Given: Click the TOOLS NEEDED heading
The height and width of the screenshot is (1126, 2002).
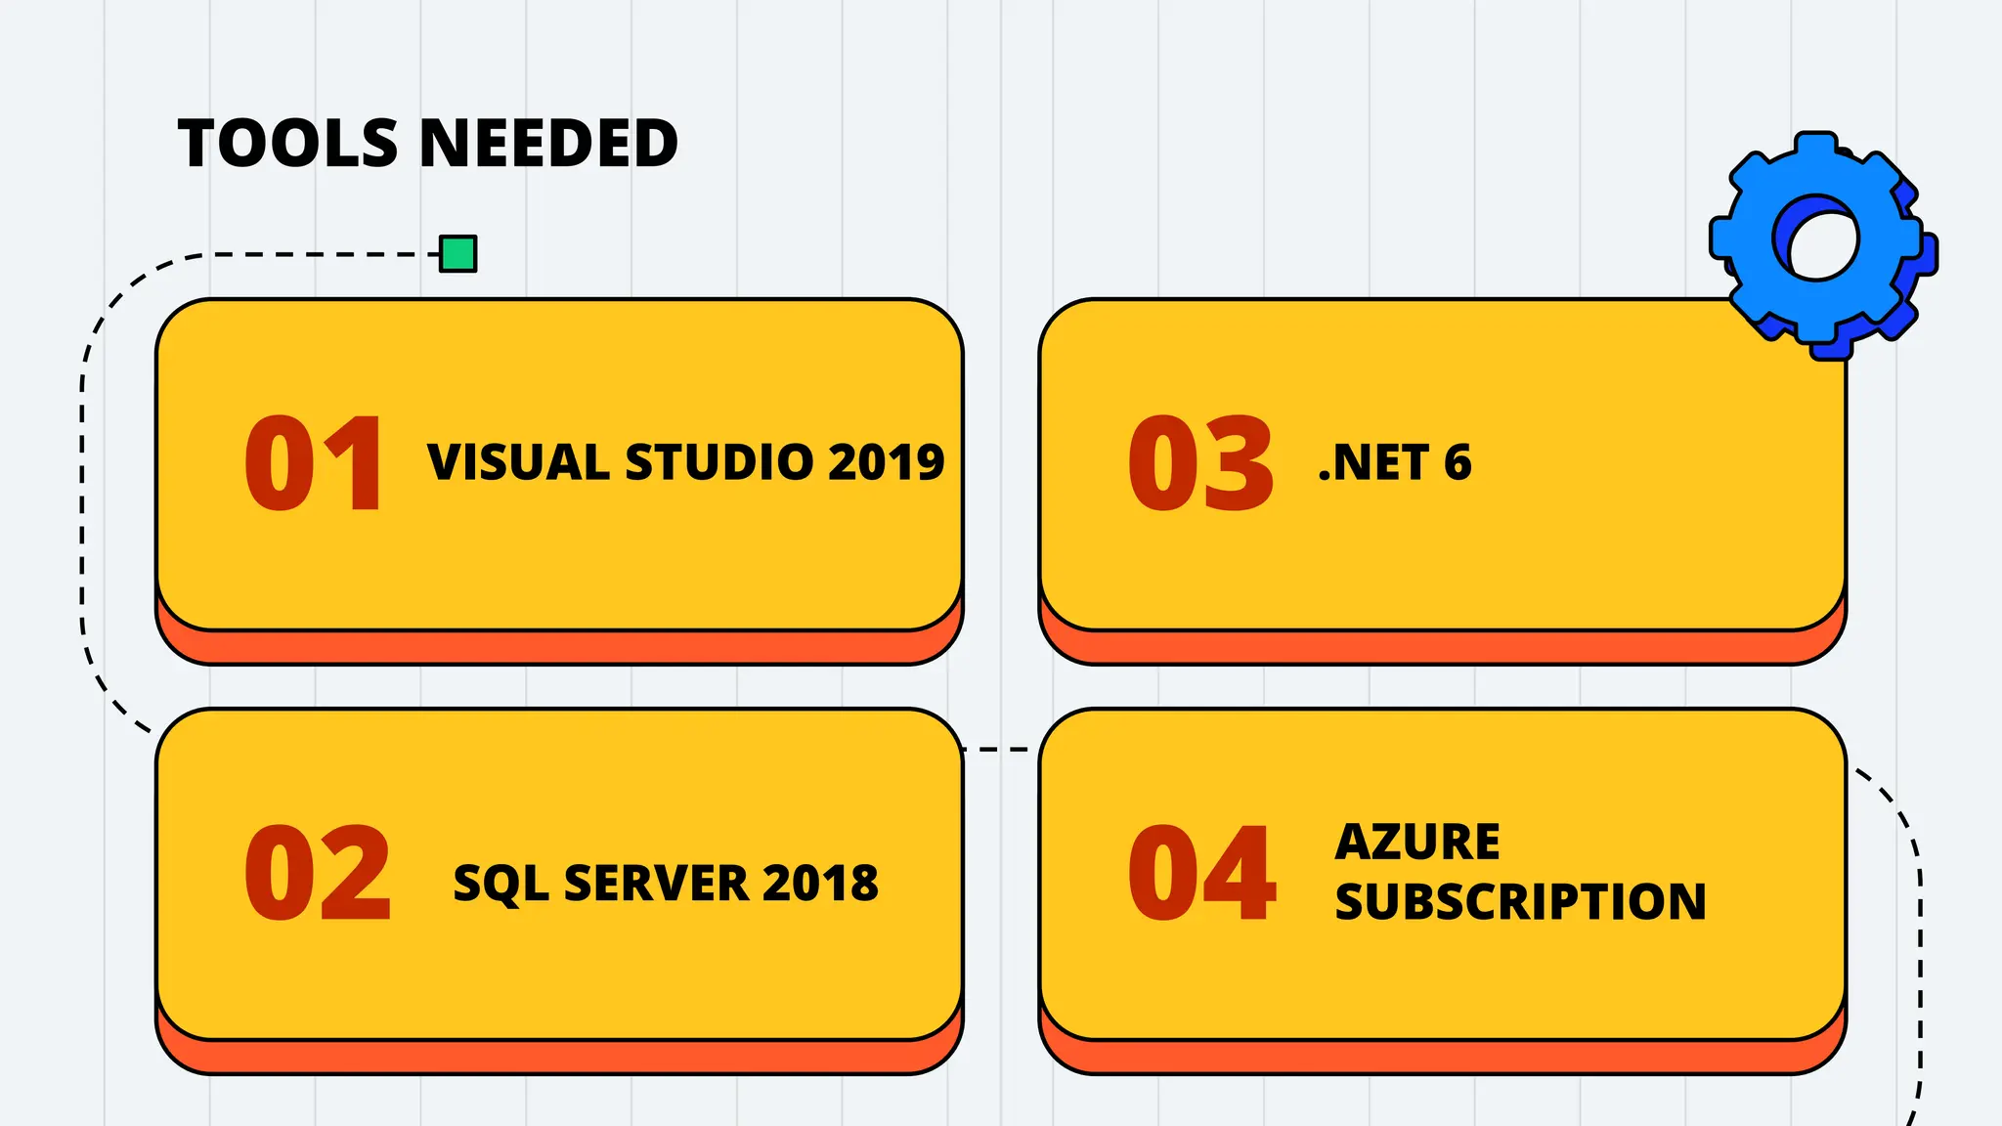Looking at the screenshot, I should coord(427,144).
